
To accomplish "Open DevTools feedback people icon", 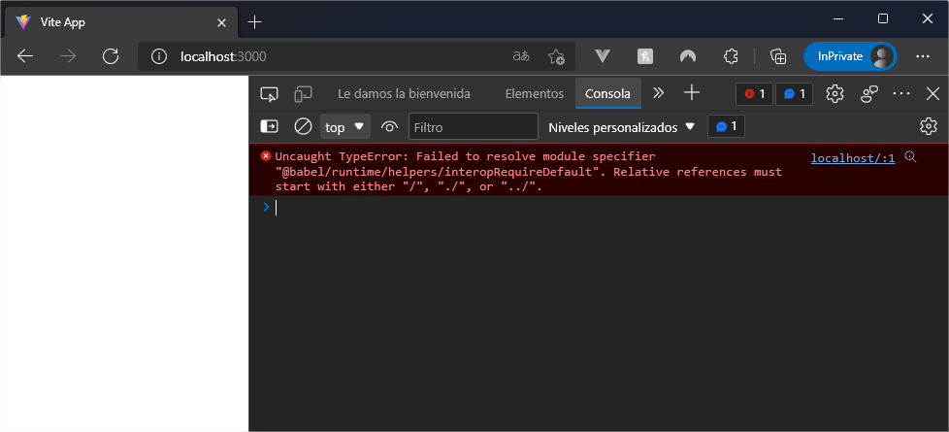I will pos(869,93).
